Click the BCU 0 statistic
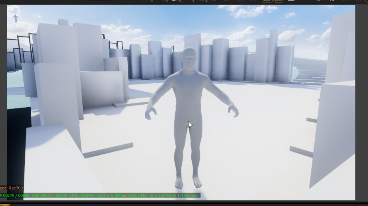Viewport: 368px width, 206px height. point(103,196)
